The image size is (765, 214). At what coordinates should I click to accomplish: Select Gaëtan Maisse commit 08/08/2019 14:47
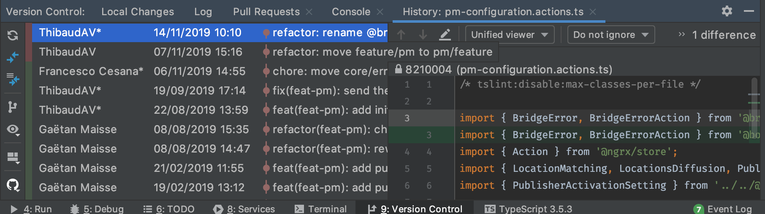(x=210, y=149)
